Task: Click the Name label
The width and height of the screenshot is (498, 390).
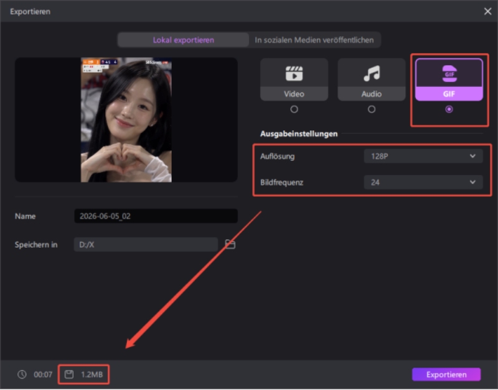Action: point(25,216)
